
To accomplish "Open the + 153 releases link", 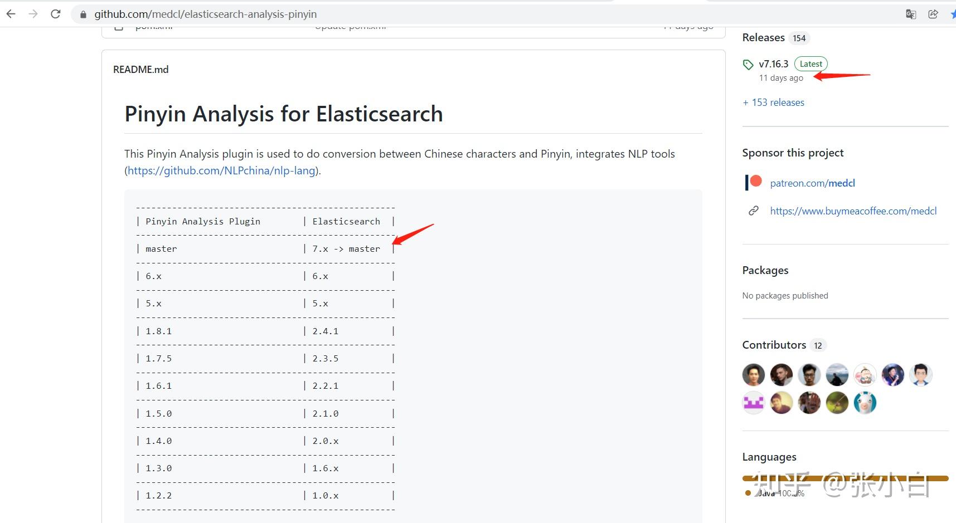I will tap(773, 102).
